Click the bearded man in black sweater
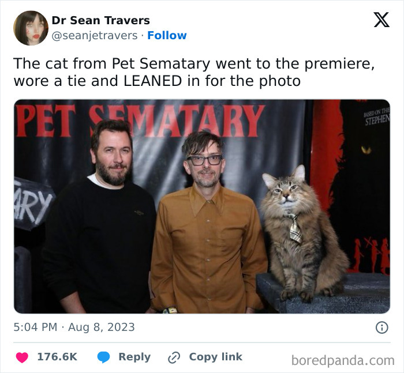The image size is (404, 373). tap(100, 217)
